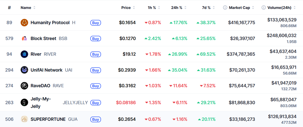Sort by 1h % change column
The width and height of the screenshot is (303, 127).
click(152, 7)
